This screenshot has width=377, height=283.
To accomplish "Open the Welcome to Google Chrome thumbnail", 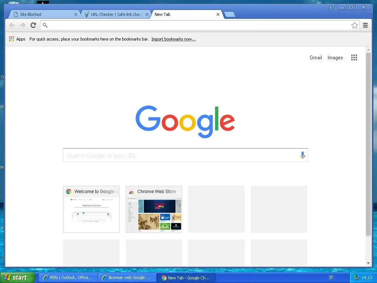I will coord(91,209).
